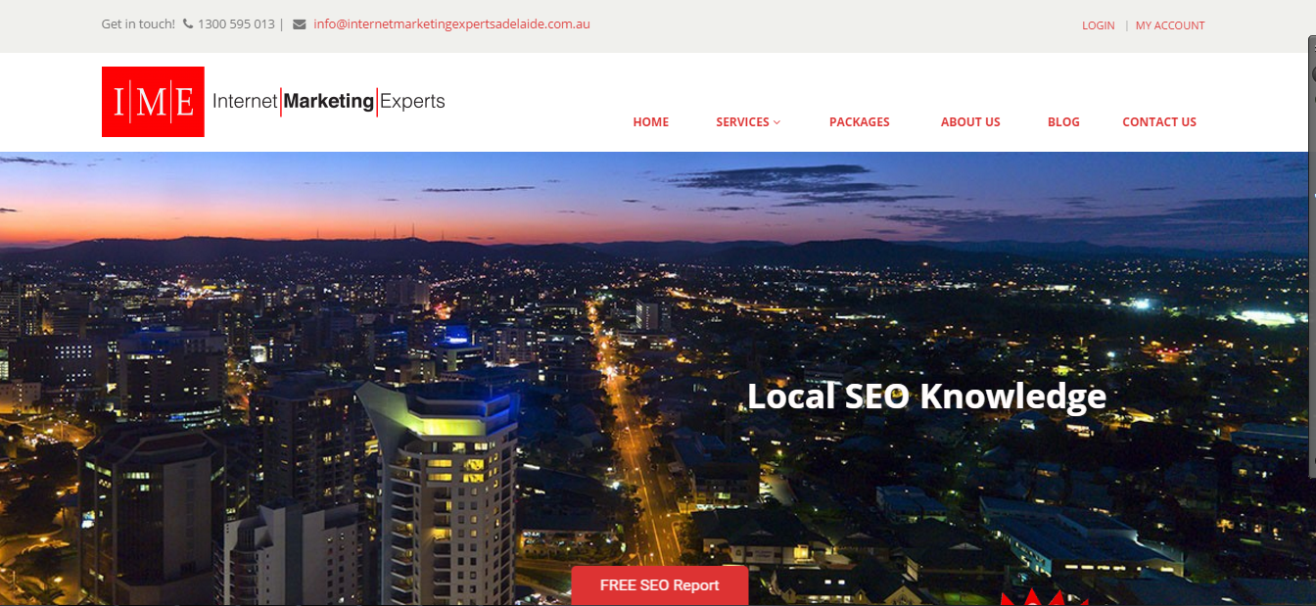Click the 1300 595 013 phone number

click(x=235, y=23)
